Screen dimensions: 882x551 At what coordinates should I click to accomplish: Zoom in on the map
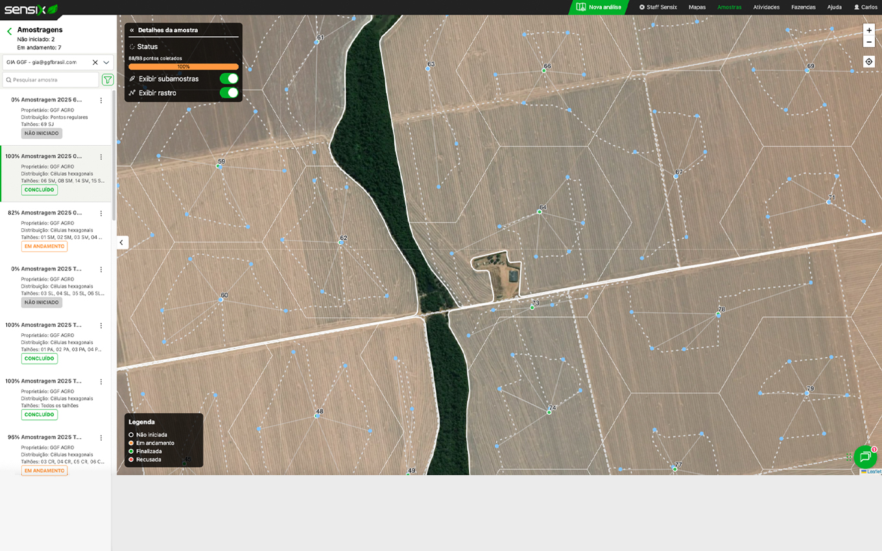click(x=869, y=30)
